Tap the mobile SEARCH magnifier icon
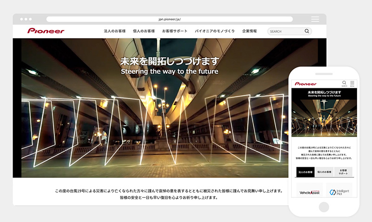The image size is (372, 222). 344,83
